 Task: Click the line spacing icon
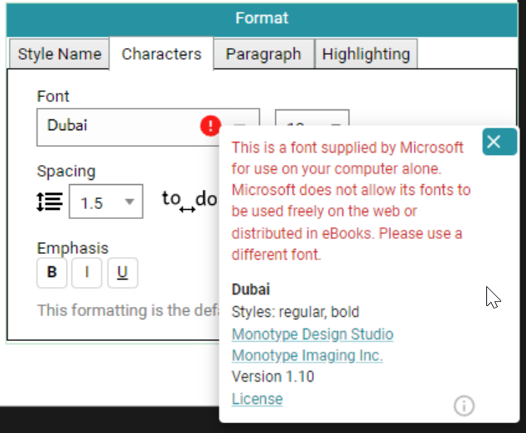(50, 202)
